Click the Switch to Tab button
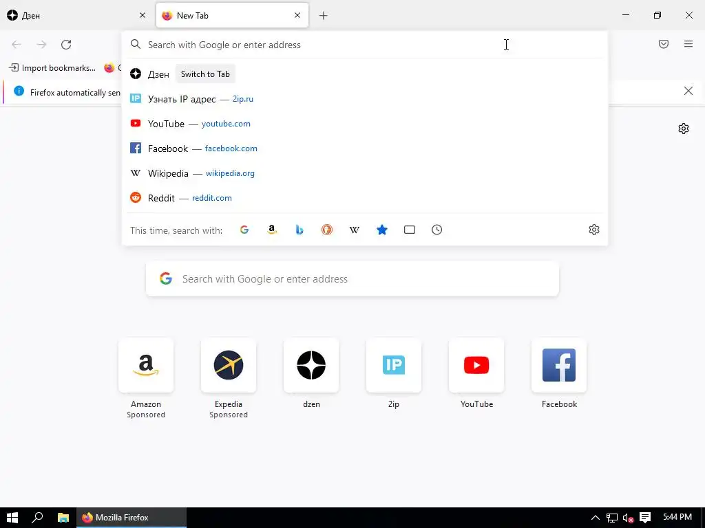Image resolution: width=705 pixels, height=528 pixels. click(x=205, y=74)
